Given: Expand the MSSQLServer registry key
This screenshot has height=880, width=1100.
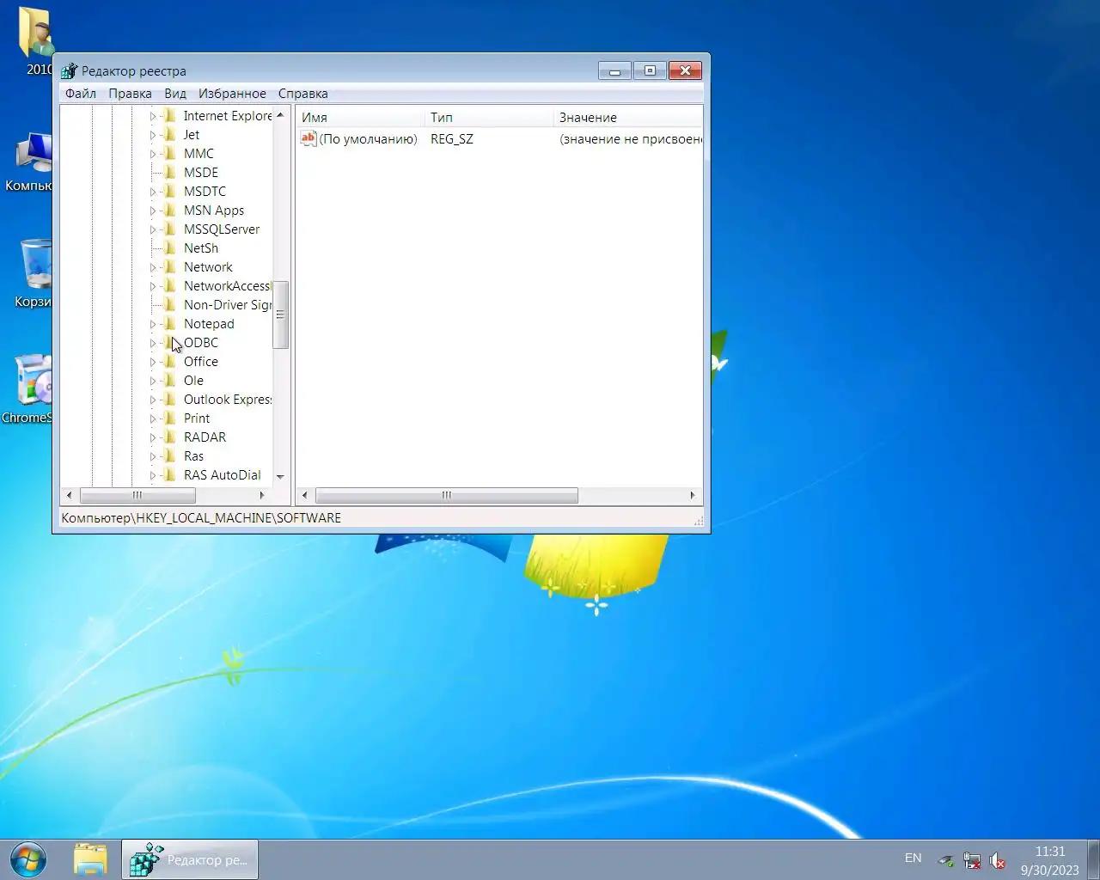Looking at the screenshot, I should tap(153, 229).
